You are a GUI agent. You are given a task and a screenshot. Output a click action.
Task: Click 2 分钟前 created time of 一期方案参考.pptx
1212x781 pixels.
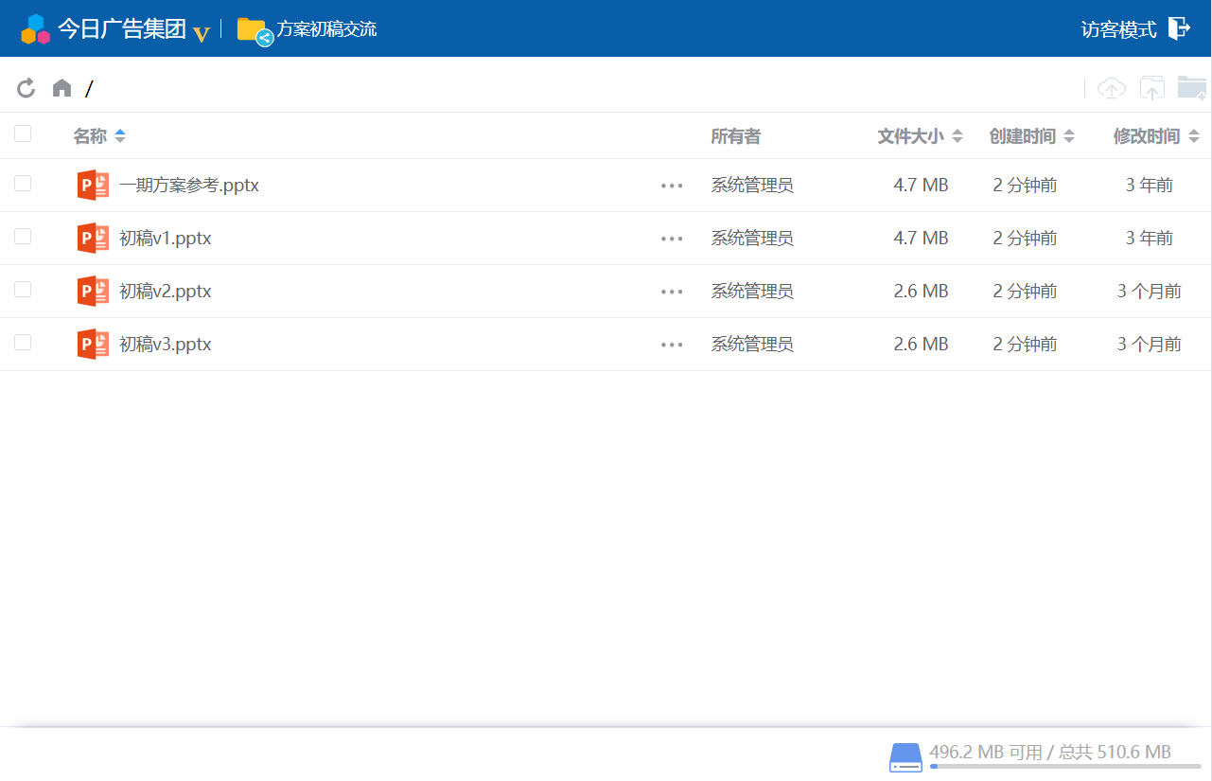(1025, 186)
